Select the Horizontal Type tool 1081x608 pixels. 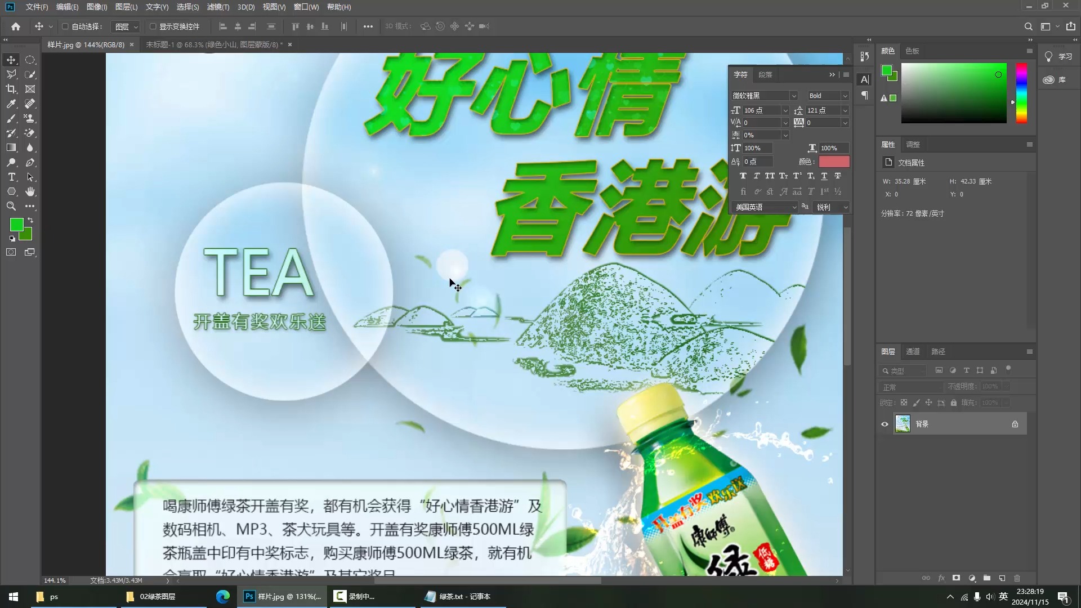11,177
